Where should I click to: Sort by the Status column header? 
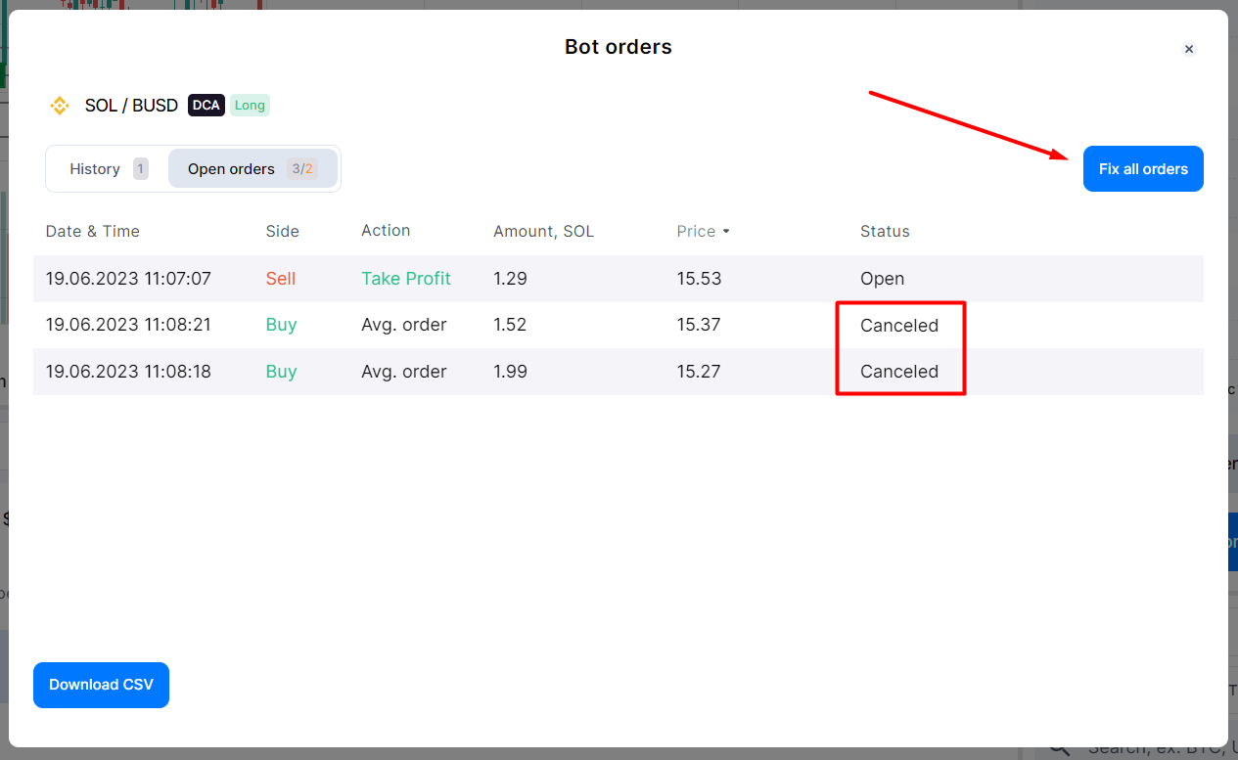(885, 232)
